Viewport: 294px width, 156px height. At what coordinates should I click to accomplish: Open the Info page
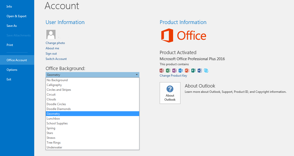tap(17, 7)
